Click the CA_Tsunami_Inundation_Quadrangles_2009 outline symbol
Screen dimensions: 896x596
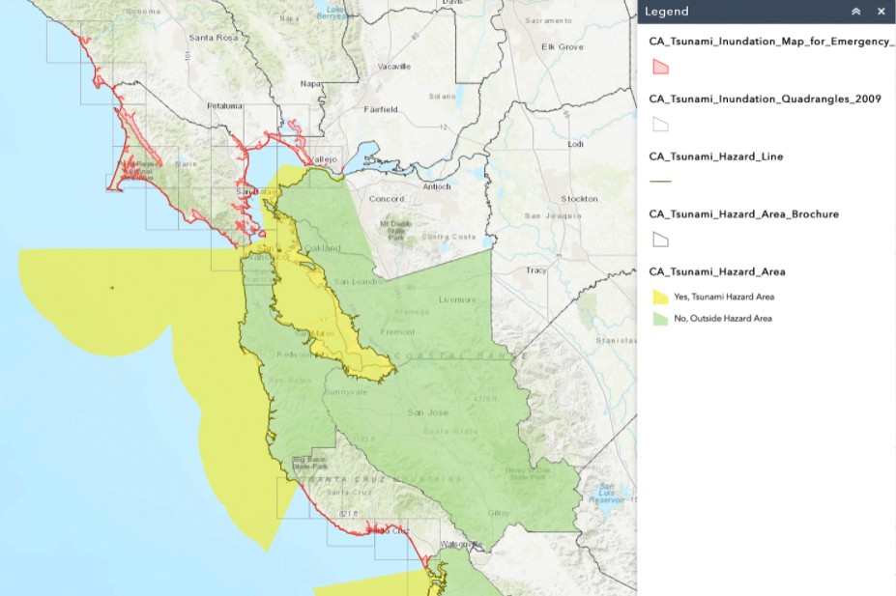[661, 124]
